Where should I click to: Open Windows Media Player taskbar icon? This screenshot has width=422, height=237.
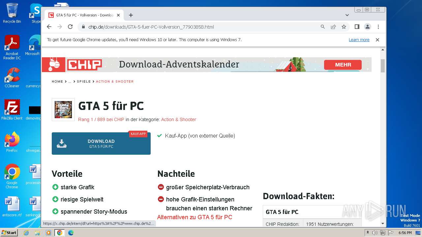(48, 233)
